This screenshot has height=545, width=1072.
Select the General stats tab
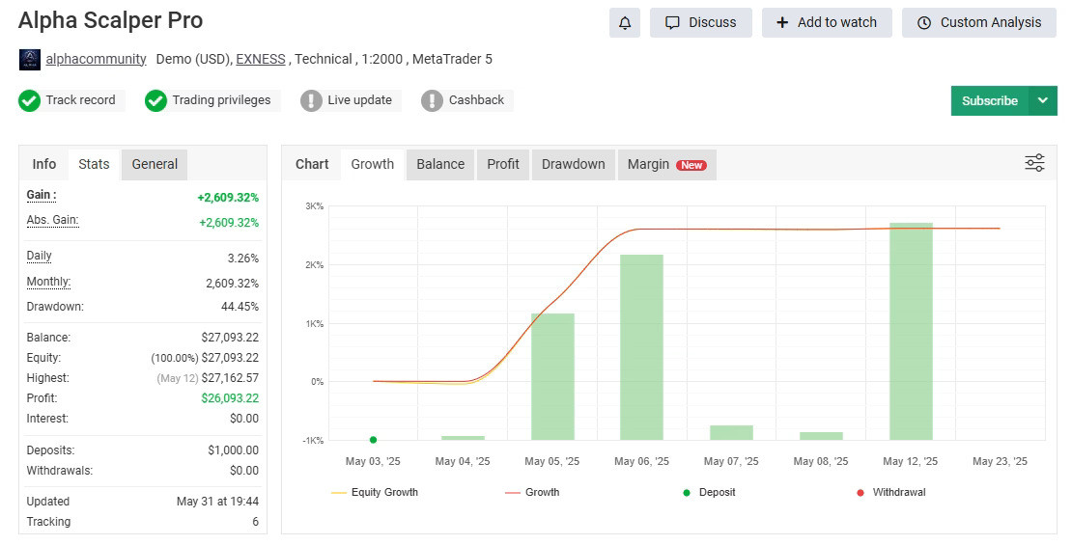pos(155,164)
